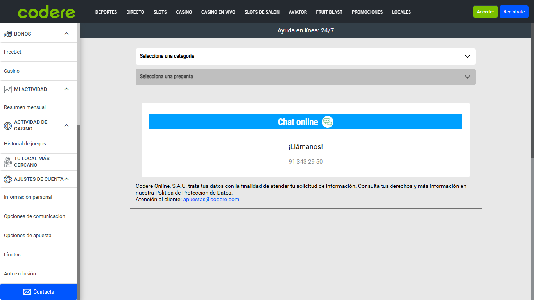Click the Bonos coins icon
Image resolution: width=534 pixels, height=300 pixels.
pos(8,34)
